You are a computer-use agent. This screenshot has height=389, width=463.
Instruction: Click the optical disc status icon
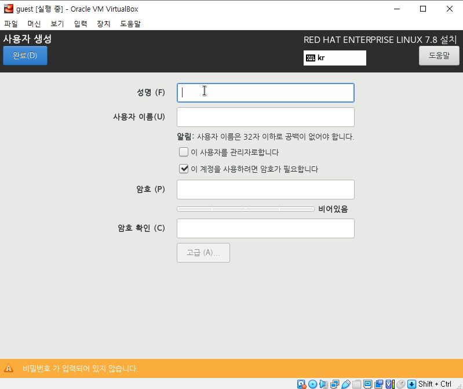pyautogui.click(x=312, y=384)
